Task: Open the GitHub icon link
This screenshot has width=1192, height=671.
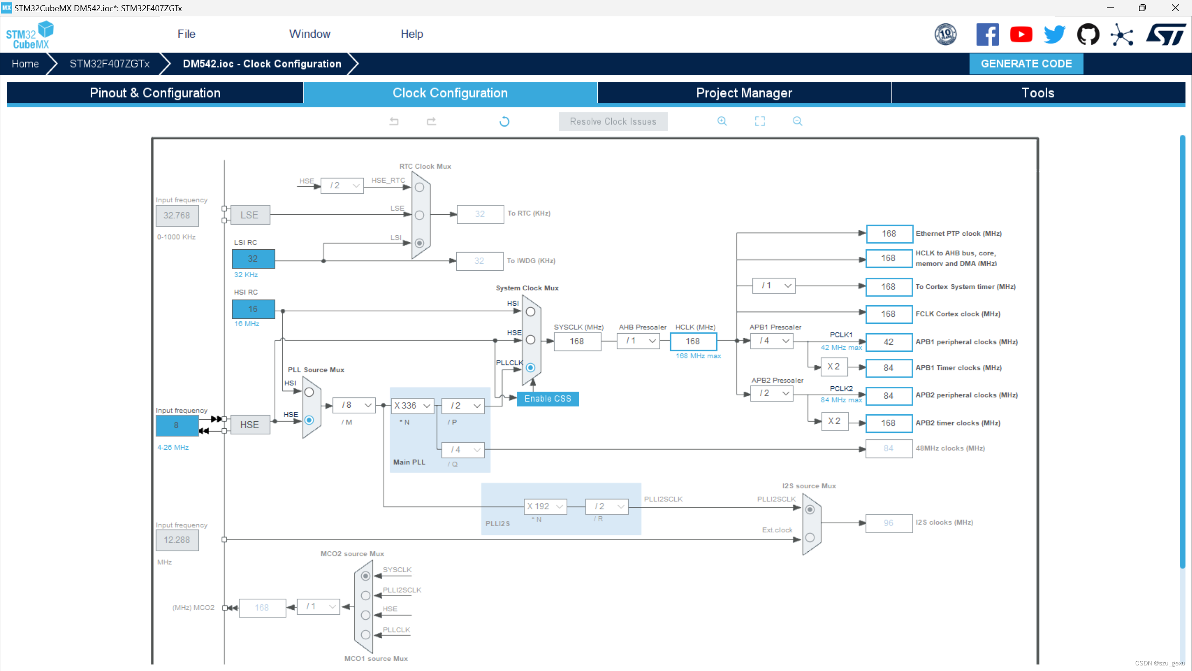Action: click(1088, 34)
